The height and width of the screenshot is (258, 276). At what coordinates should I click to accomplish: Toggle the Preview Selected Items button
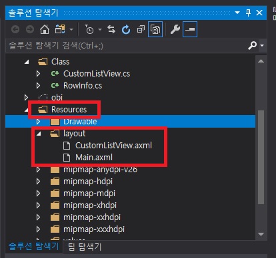click(190, 29)
